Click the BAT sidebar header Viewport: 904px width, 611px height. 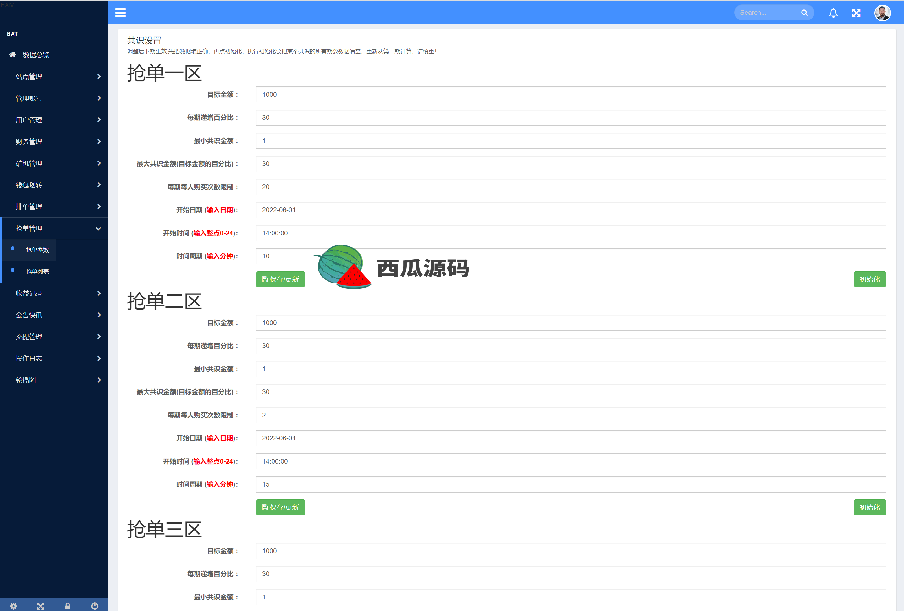[x=13, y=34]
